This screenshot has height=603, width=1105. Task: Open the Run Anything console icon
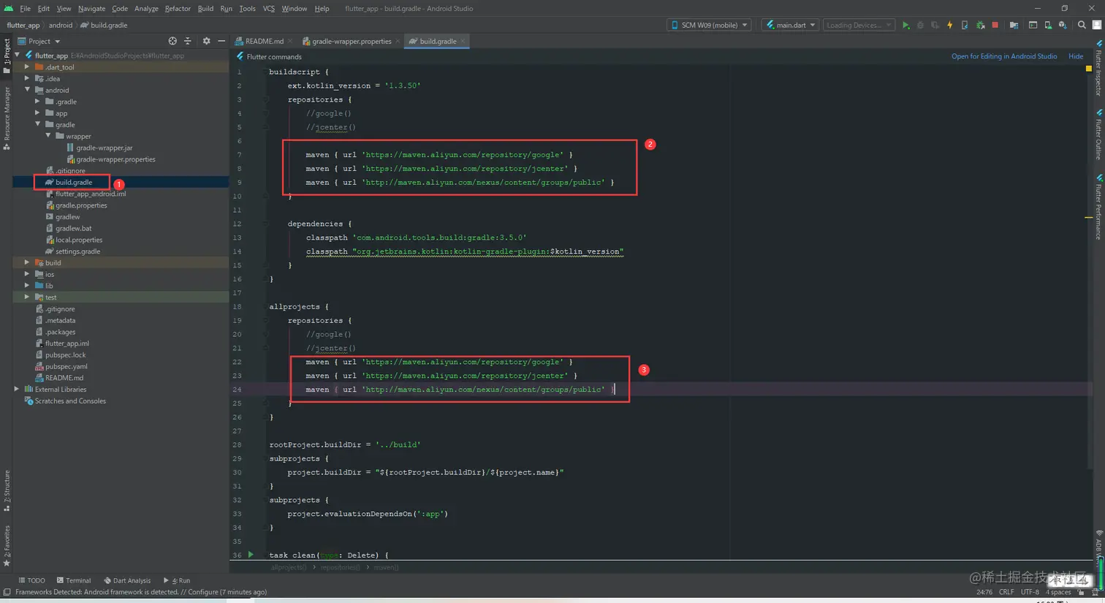pos(1033,25)
